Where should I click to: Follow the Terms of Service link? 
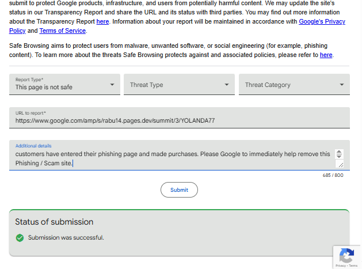tap(62, 31)
